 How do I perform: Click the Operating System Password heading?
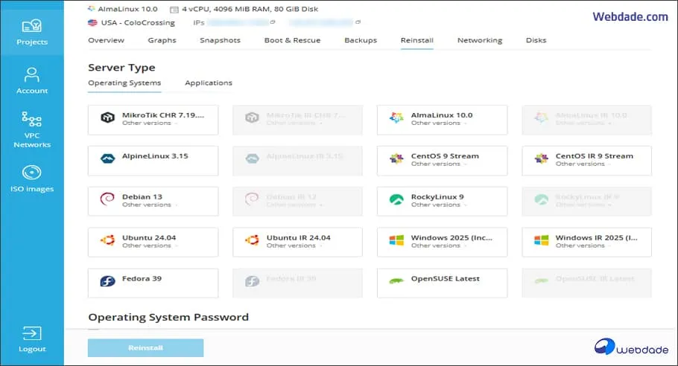[x=168, y=317]
